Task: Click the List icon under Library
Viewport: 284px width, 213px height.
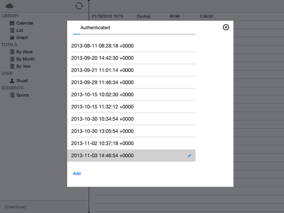Action: coord(12,30)
